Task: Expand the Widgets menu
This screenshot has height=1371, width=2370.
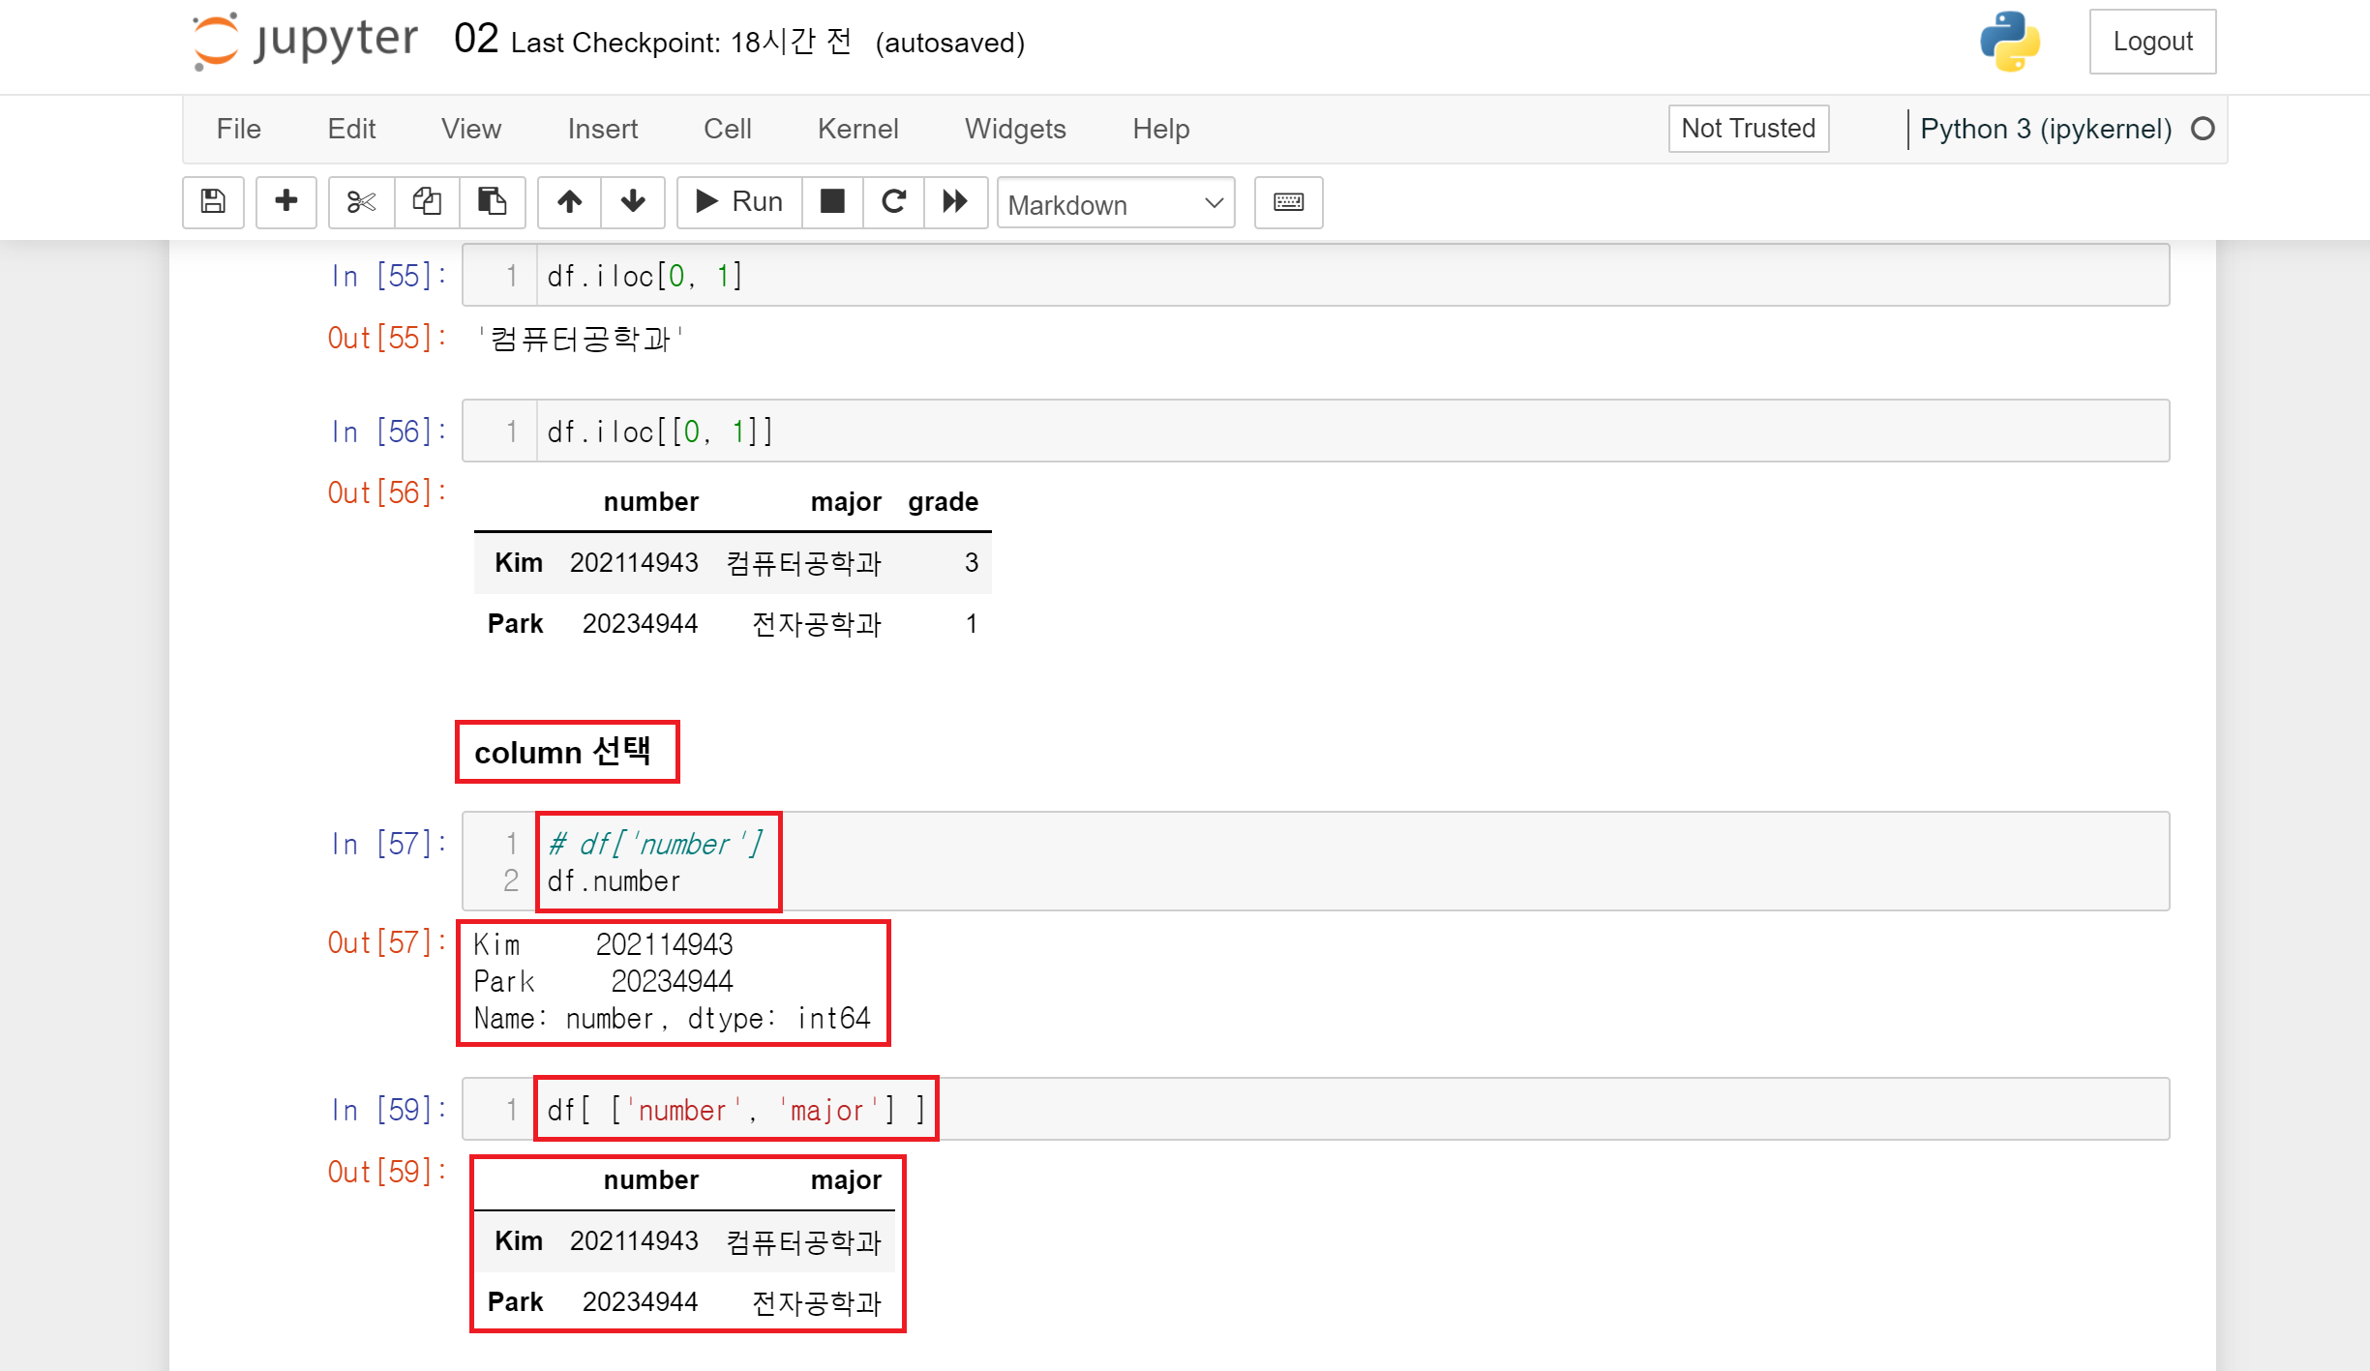Action: coord(1014,129)
